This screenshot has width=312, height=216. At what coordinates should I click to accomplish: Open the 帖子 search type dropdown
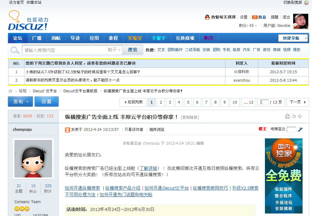pos(114,50)
